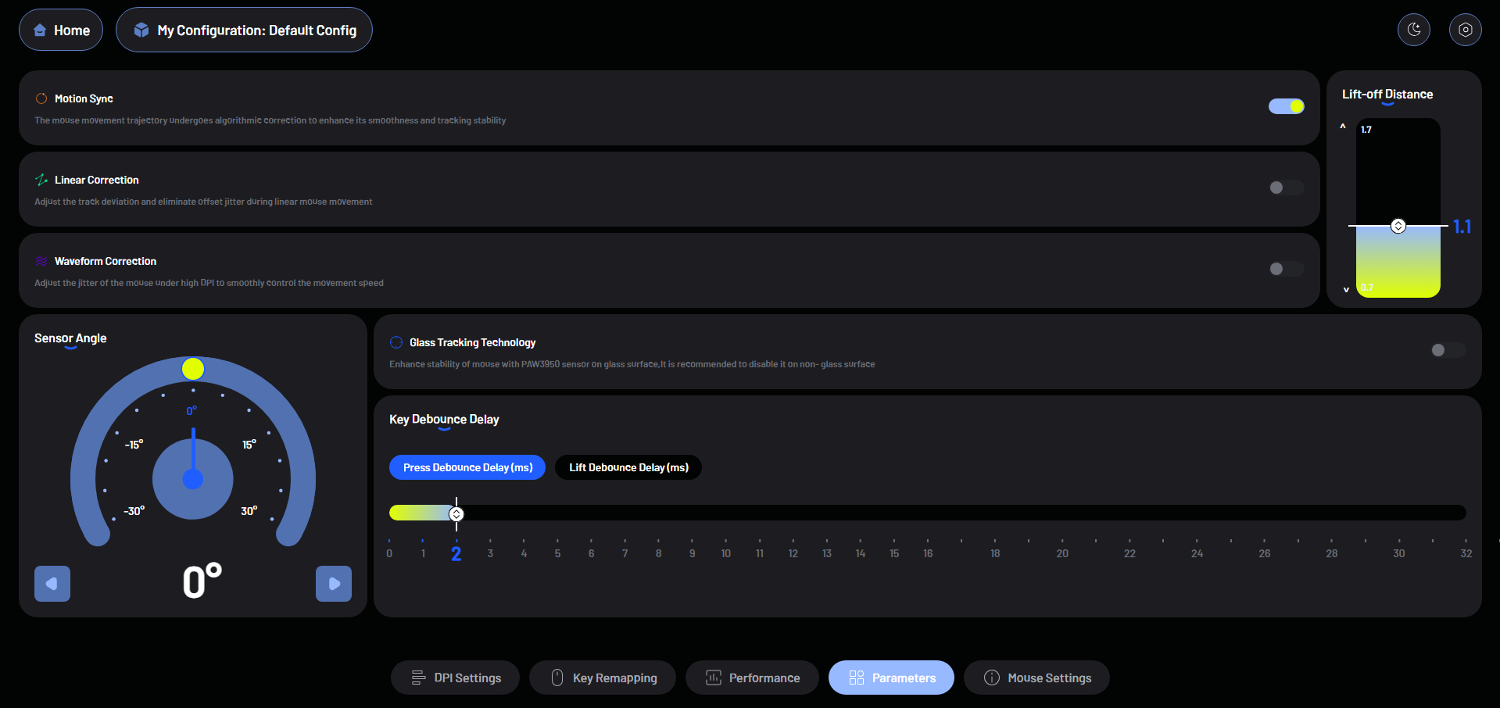Turn on Waveform Correction switch
The height and width of the screenshot is (708, 1500).
pyautogui.click(x=1286, y=269)
